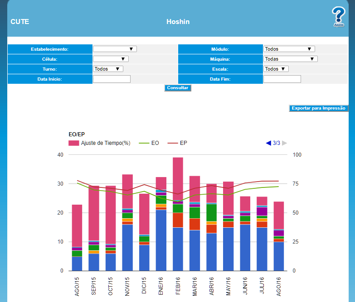355x302 pixels.
Task: Click the previous legend page arrow
Action: (x=268, y=143)
